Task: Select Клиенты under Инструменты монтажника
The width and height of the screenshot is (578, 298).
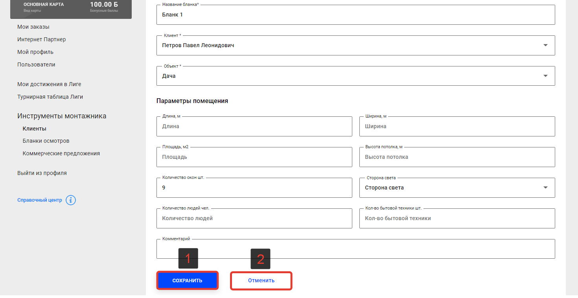Action: [x=34, y=129]
